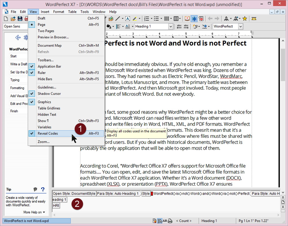Open the File menu
Image resolution: width=288 pixels, height=226 pixels.
click(14, 12)
